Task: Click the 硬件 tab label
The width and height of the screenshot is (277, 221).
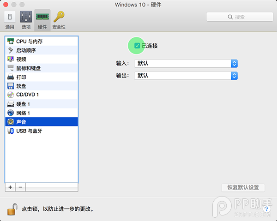Action: 42,27
